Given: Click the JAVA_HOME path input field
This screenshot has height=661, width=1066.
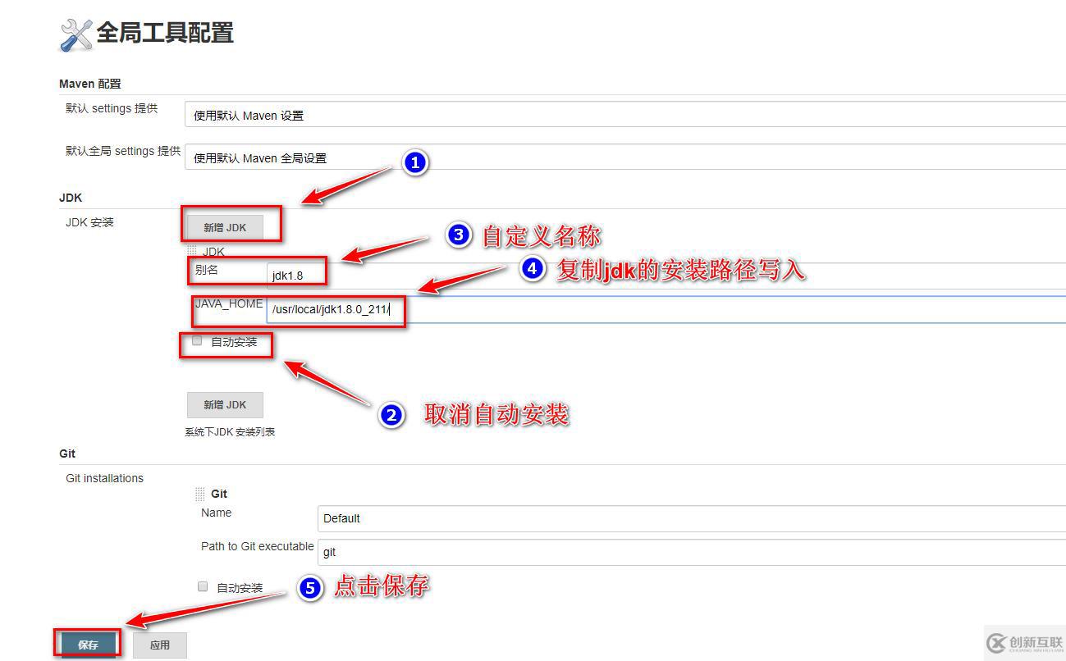Looking at the screenshot, I should [x=666, y=309].
